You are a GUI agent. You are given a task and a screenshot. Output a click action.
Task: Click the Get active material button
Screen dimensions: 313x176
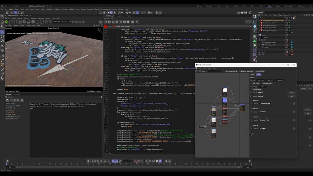pyautogui.click(x=231, y=71)
